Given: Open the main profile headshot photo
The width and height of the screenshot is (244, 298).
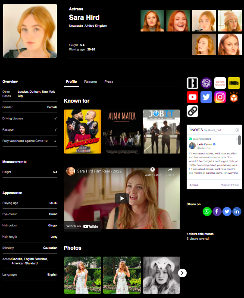Looking at the screenshot, I should pyautogui.click(x=30, y=31).
